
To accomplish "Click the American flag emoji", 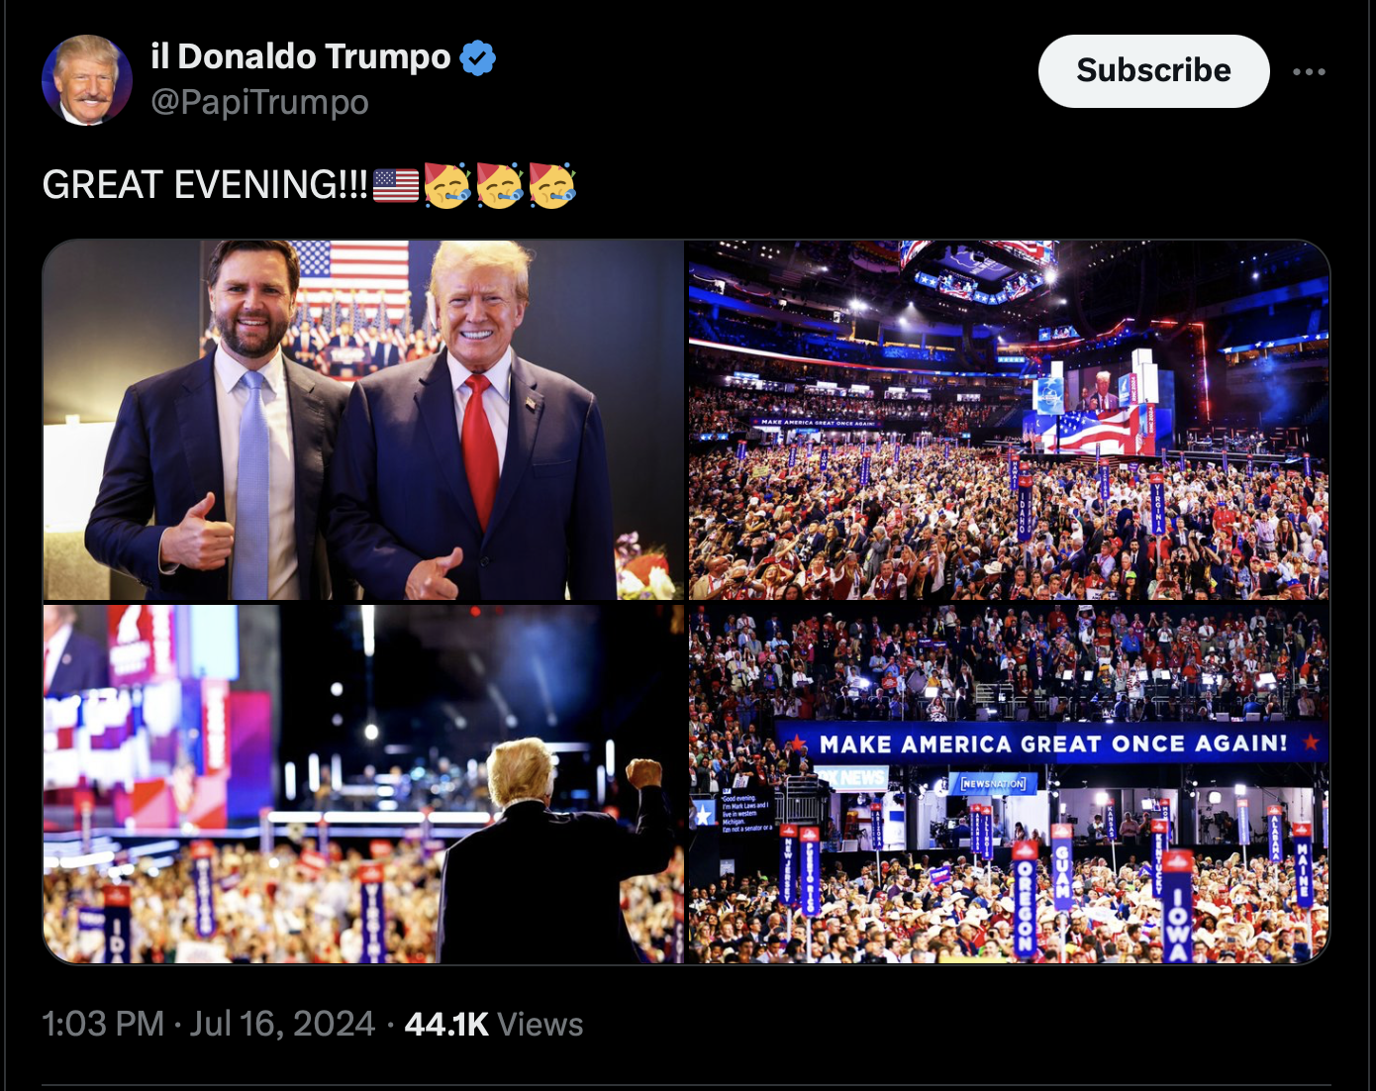I will (x=396, y=185).
